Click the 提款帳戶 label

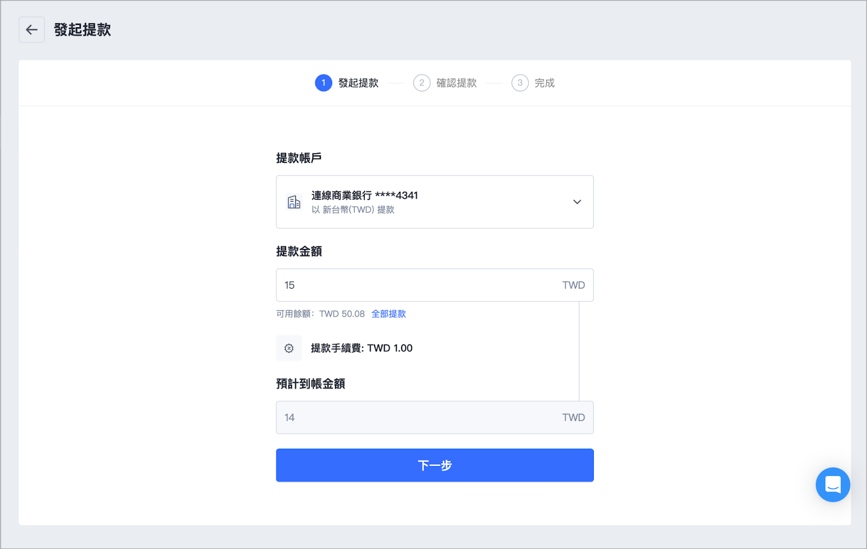pyautogui.click(x=299, y=158)
